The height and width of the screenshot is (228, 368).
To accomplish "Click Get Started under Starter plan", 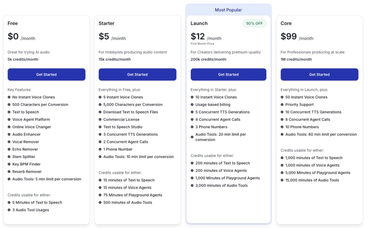I will pos(137,74).
